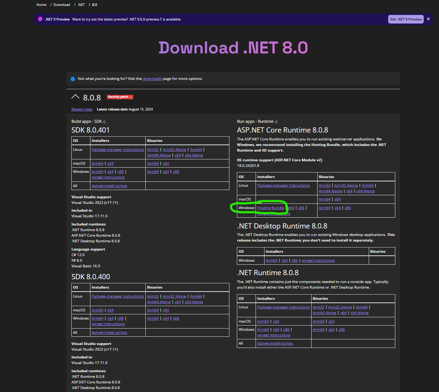
Task: Download SDK 8.0.400 Linux Arm64 Alpine binary
Action: 159,302
